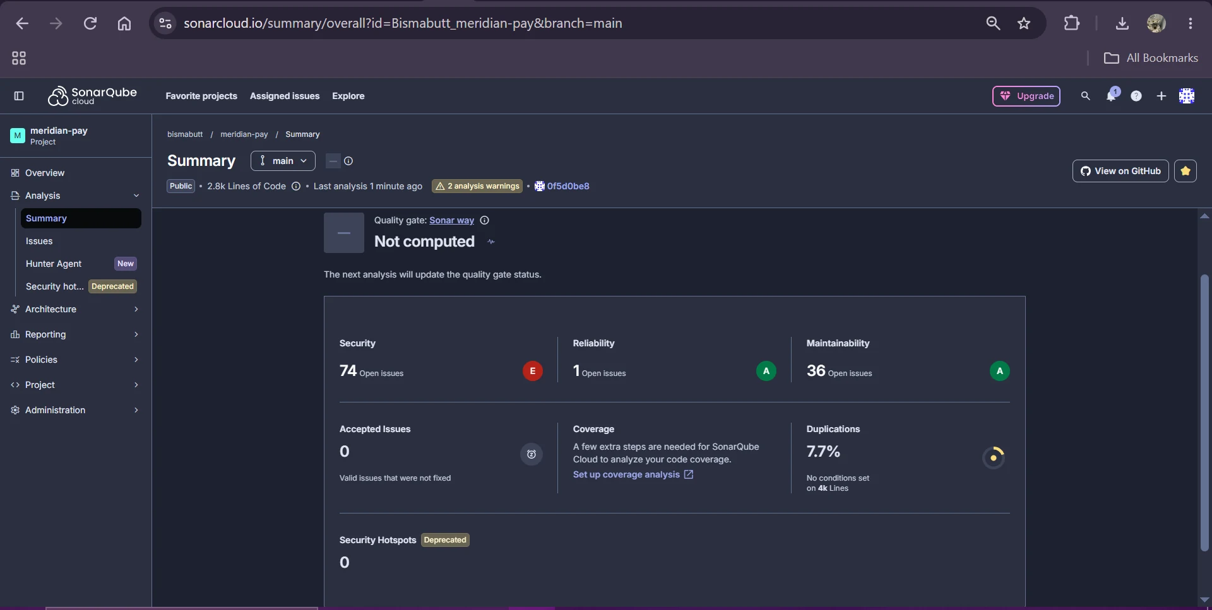Click the Duplications rating indicator
1212x610 pixels.
(994, 457)
